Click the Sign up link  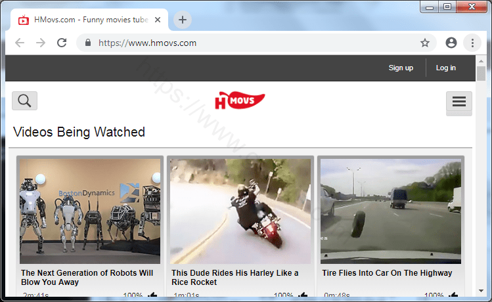click(401, 68)
